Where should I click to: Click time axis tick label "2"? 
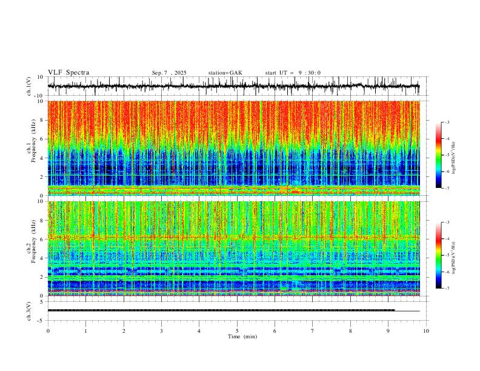pyautogui.click(x=124, y=331)
